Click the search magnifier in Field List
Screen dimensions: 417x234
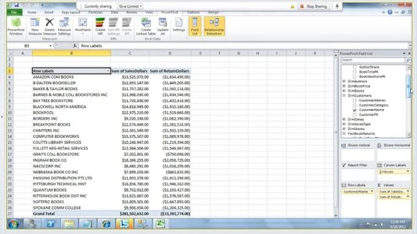409,60
